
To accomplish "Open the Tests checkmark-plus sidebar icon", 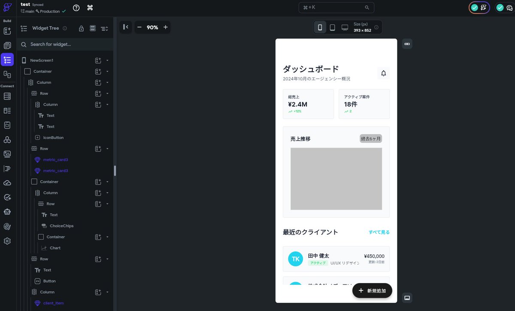I will (7, 197).
